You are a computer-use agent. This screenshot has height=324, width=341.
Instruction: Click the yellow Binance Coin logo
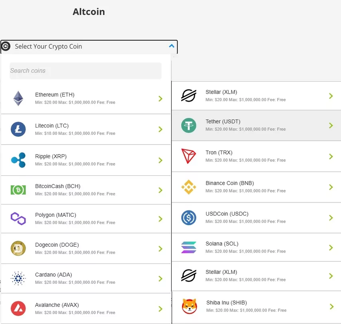tap(189, 187)
